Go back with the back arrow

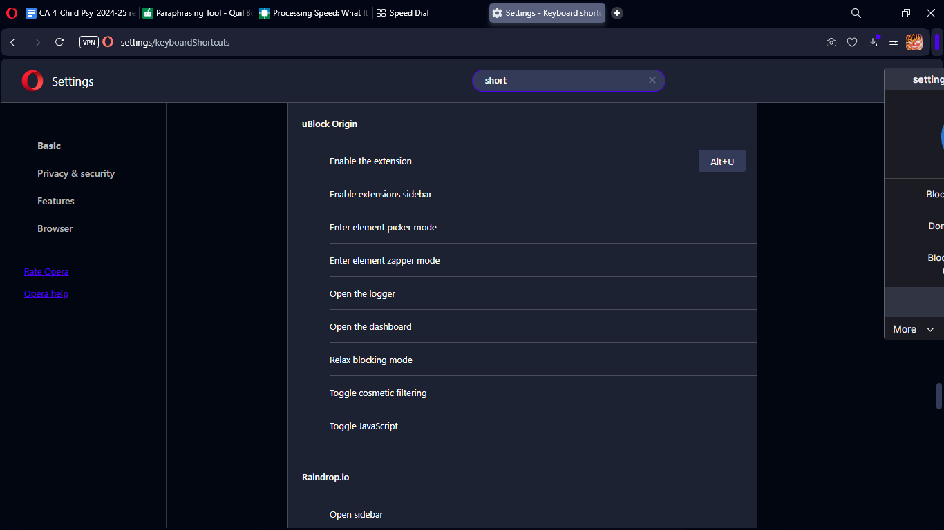(x=12, y=42)
